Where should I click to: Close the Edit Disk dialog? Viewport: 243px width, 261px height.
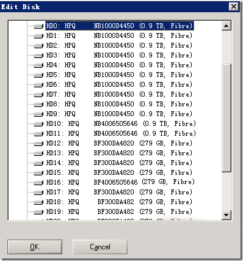(234, 7)
